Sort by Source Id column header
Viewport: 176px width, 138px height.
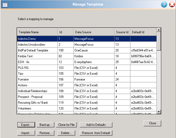122,32
